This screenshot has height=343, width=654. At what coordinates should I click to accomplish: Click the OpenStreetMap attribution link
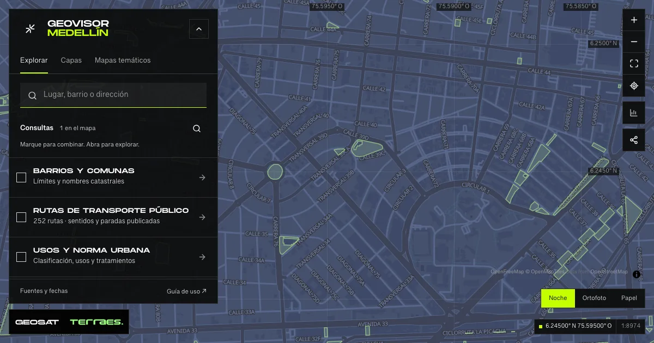pos(609,272)
